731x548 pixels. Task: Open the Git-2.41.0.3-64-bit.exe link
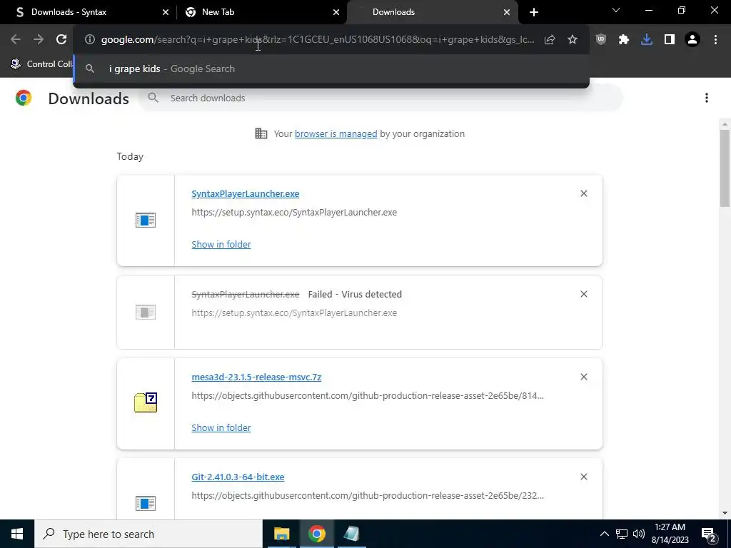pyautogui.click(x=238, y=477)
